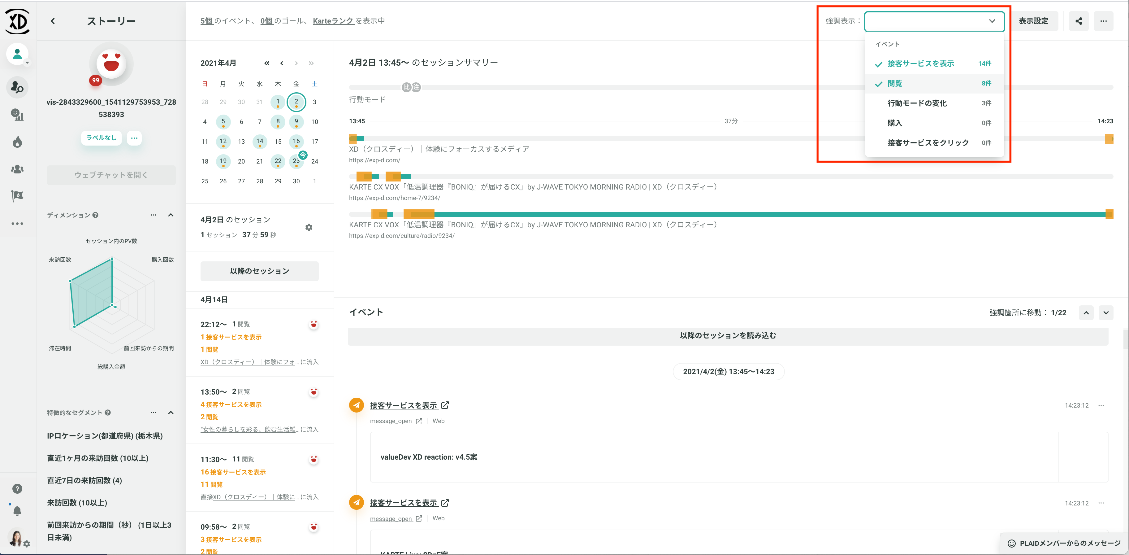The height and width of the screenshot is (555, 1129).
Task: Go back using the Story arrow
Action: pos(53,21)
